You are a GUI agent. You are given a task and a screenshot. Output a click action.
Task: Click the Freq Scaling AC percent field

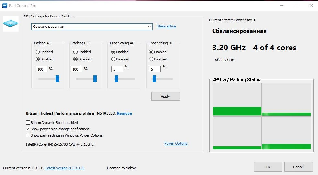(x=117, y=69)
